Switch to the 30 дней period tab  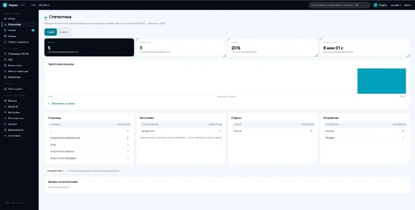point(63,32)
